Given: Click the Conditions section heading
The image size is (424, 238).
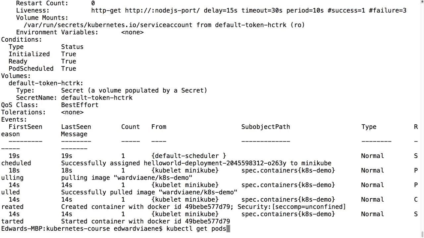Looking at the screenshot, I should tap(22, 40).
